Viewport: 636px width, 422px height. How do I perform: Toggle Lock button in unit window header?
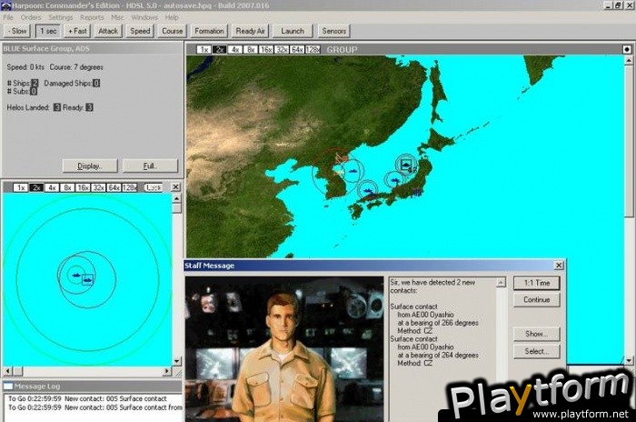pyautogui.click(x=154, y=187)
